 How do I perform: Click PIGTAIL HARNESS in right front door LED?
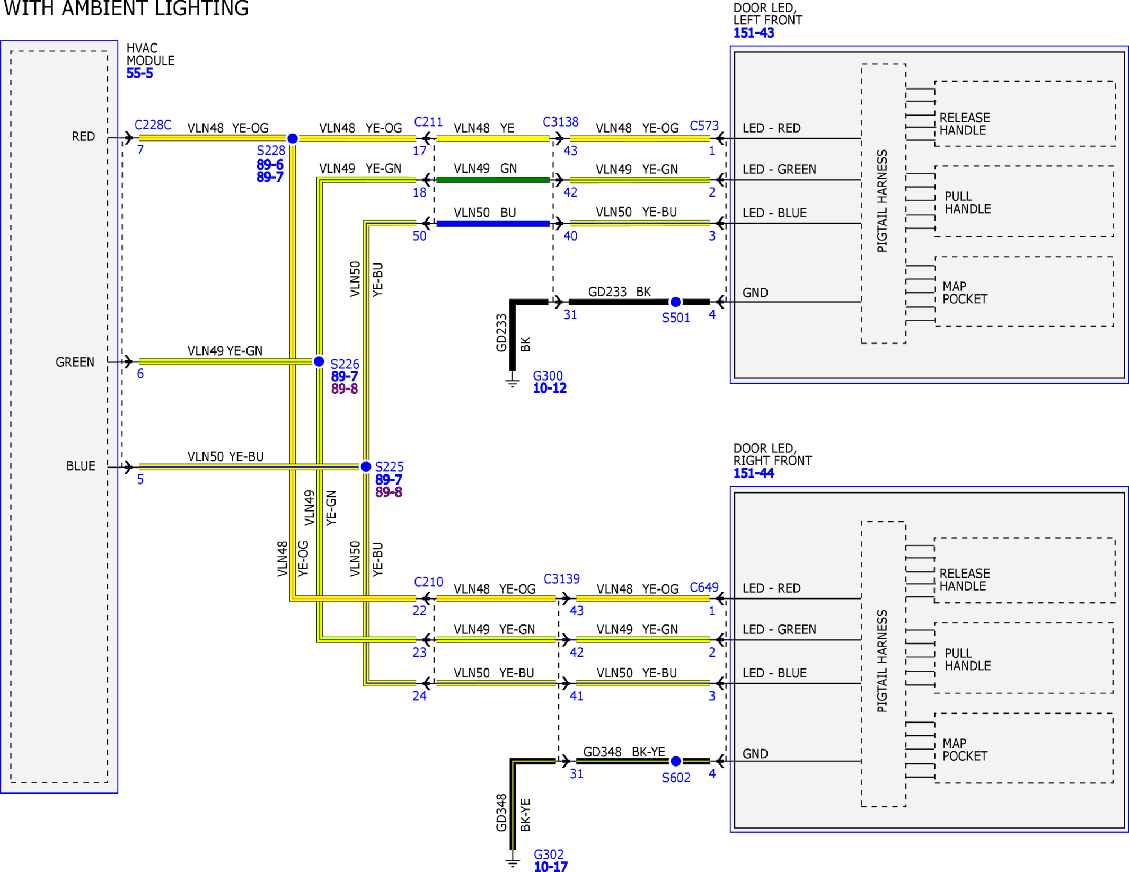882,661
